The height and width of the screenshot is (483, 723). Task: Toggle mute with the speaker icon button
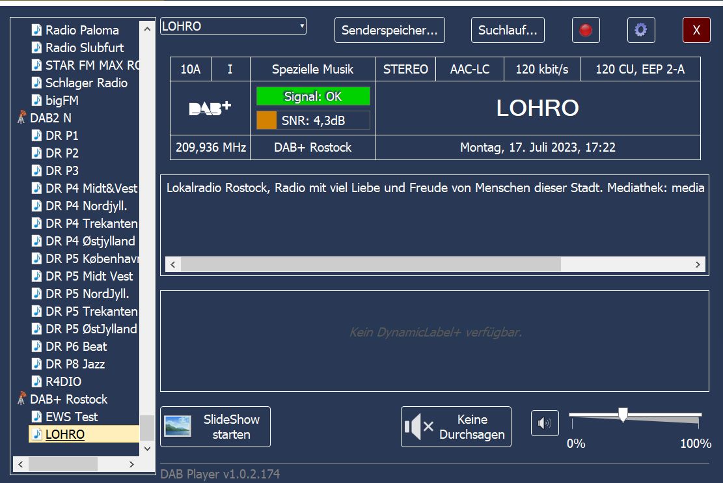click(545, 423)
